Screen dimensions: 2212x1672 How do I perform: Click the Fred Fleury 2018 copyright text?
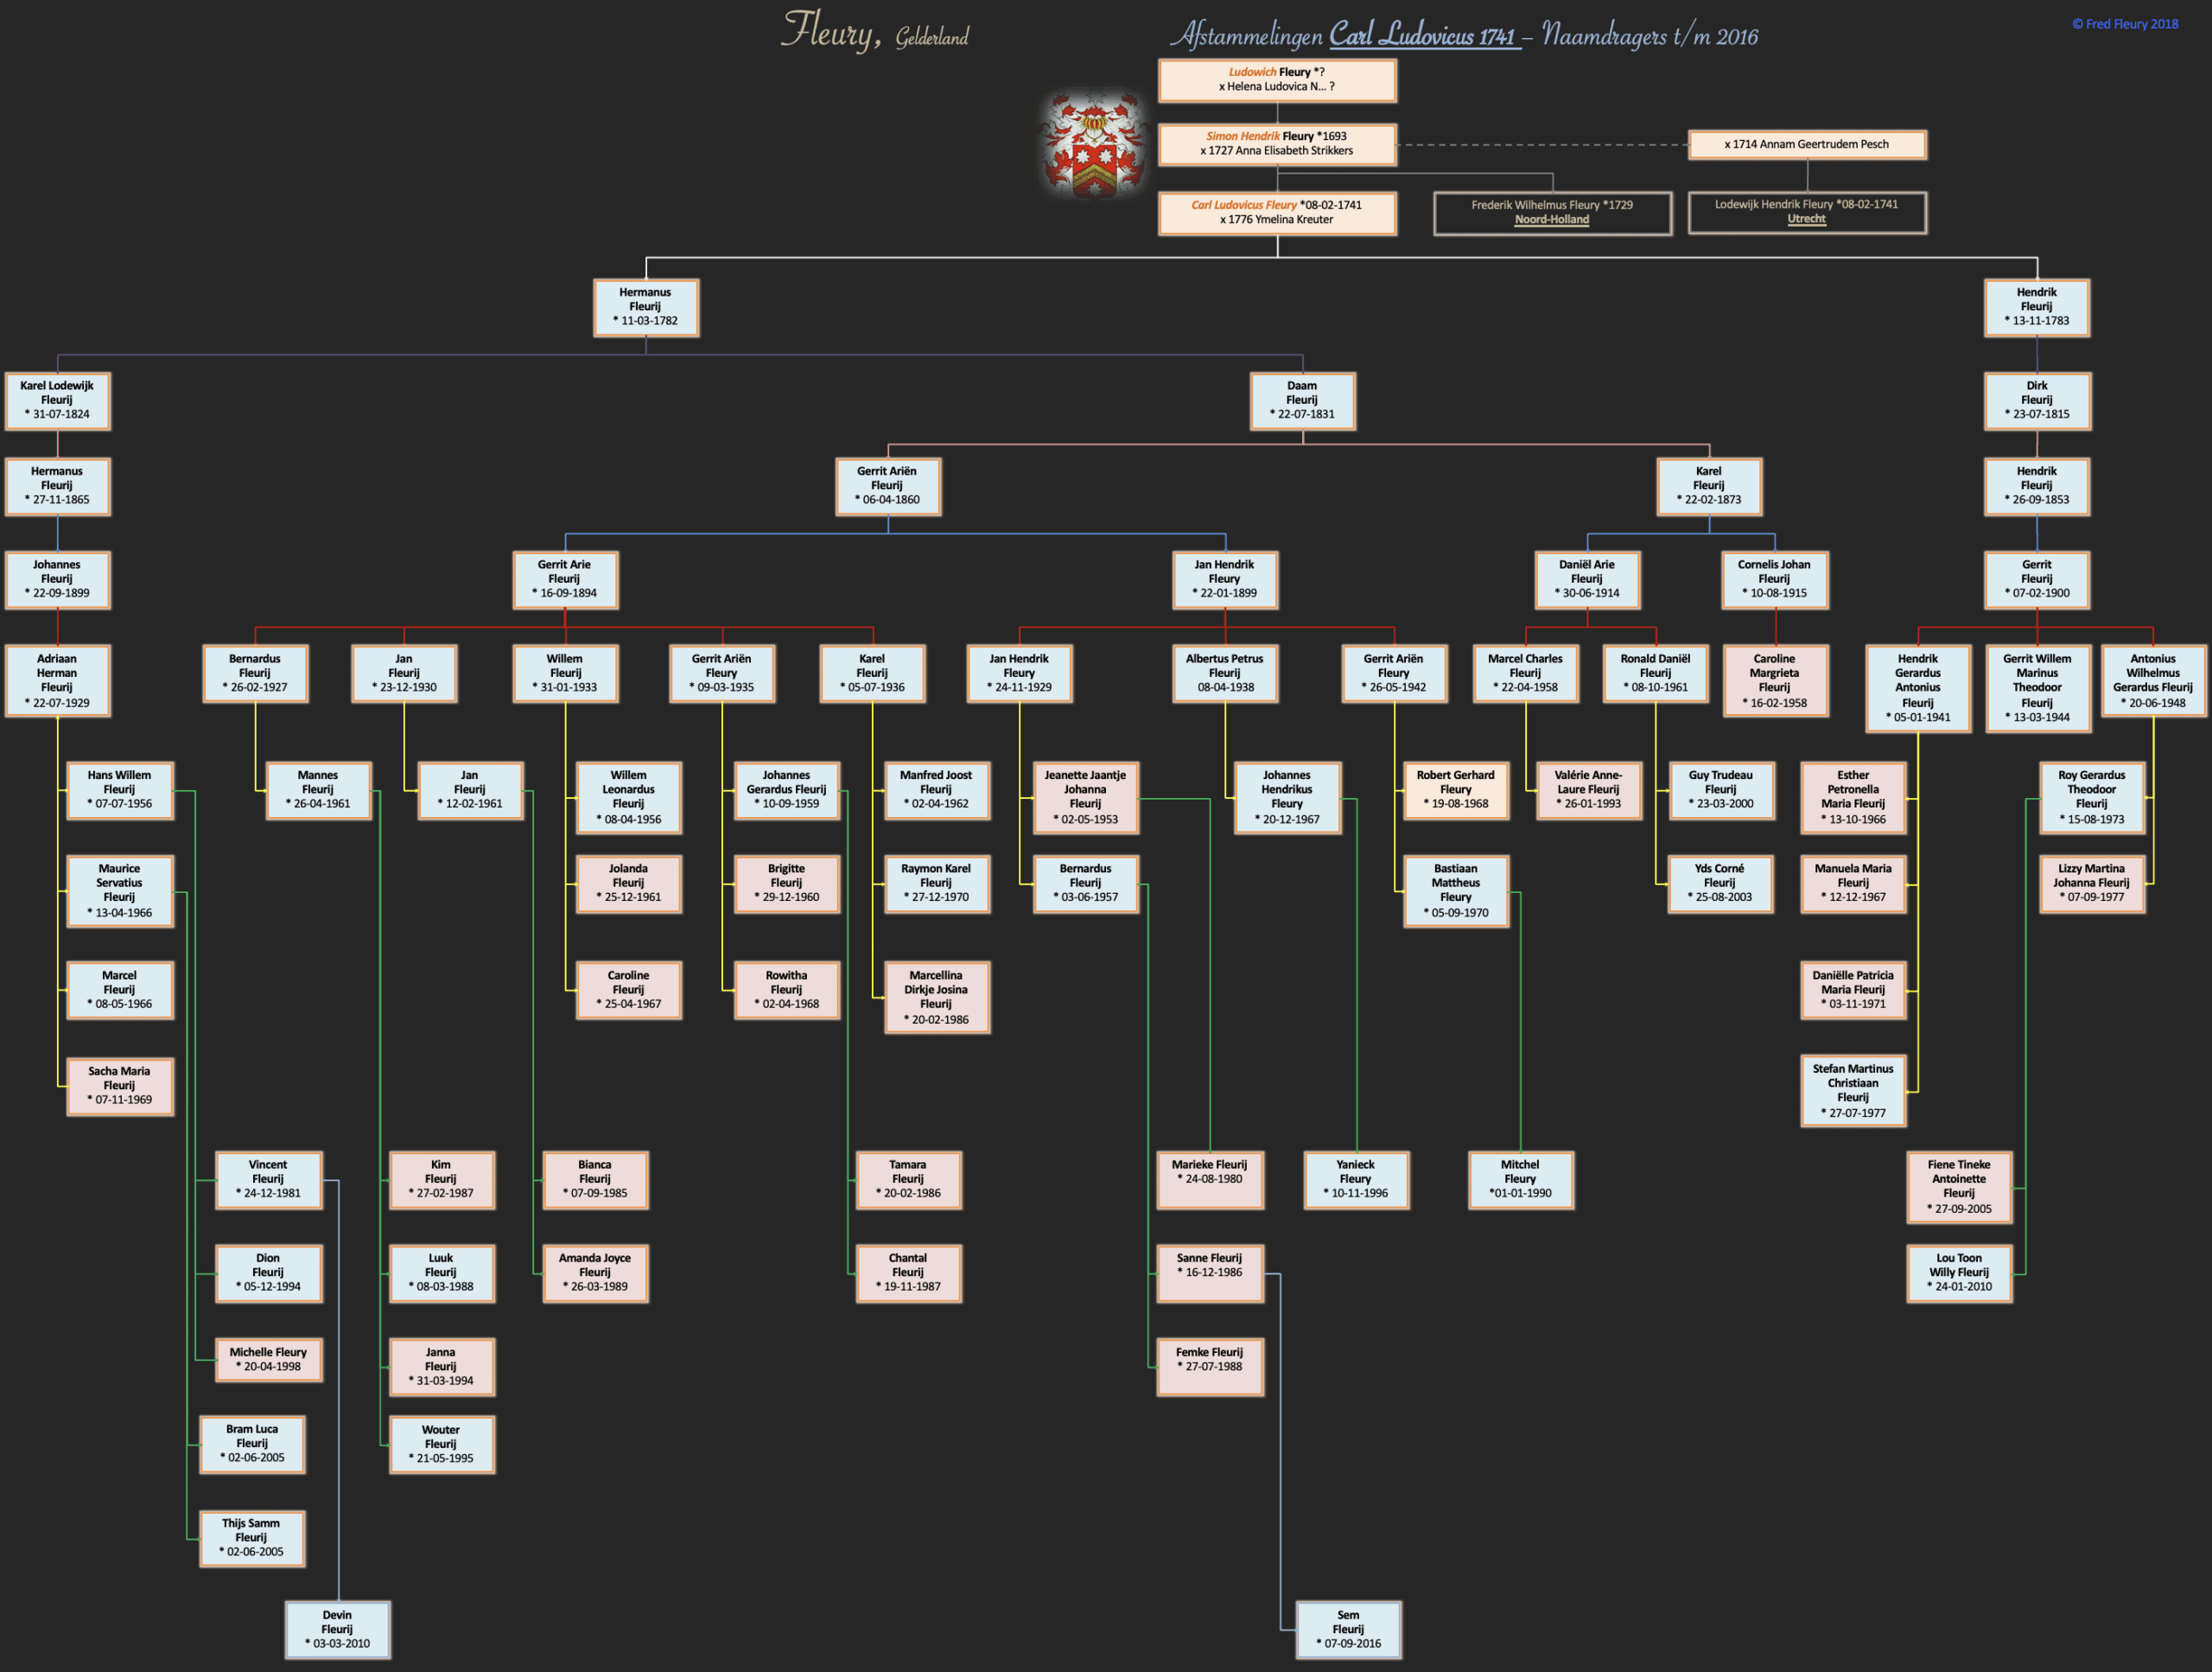2124,24
